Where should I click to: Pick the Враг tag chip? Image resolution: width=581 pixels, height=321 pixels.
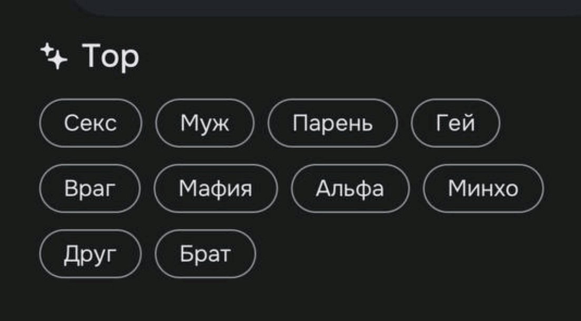tap(90, 188)
